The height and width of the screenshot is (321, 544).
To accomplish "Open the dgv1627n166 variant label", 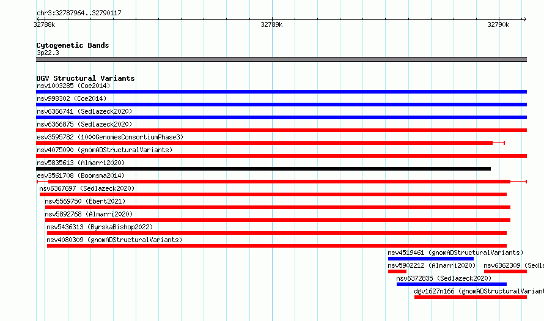I will pos(479,291).
